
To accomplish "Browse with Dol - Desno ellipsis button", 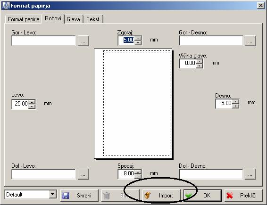I will pyautogui.click(x=250, y=174).
